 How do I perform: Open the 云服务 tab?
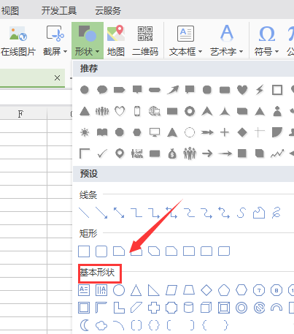click(108, 11)
